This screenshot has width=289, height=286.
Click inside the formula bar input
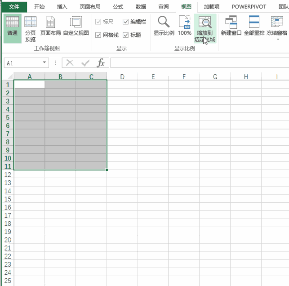tap(198, 63)
